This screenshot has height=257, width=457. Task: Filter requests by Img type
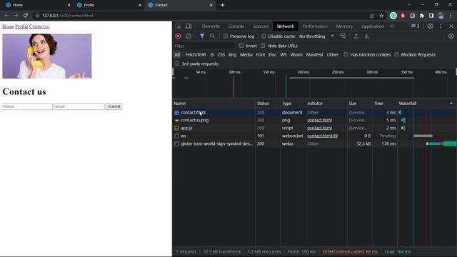(232, 54)
